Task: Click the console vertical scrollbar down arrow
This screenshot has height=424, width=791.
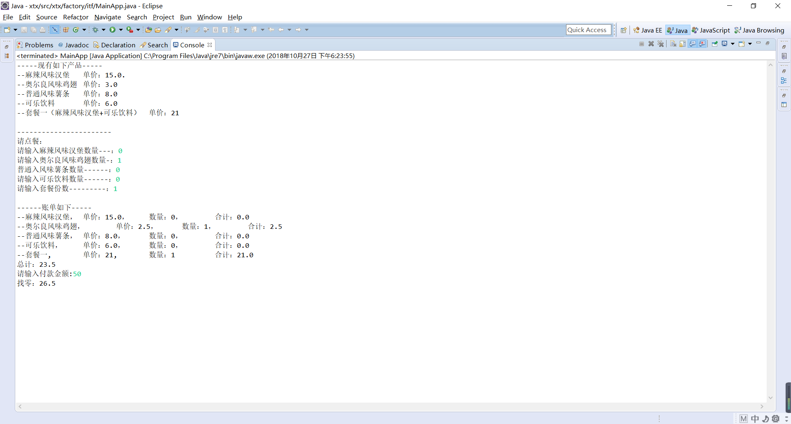Action: pyautogui.click(x=770, y=398)
